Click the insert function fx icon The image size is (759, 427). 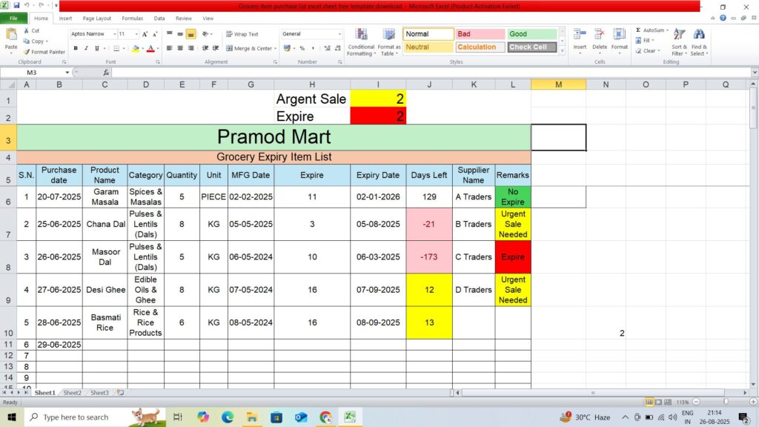click(x=106, y=73)
